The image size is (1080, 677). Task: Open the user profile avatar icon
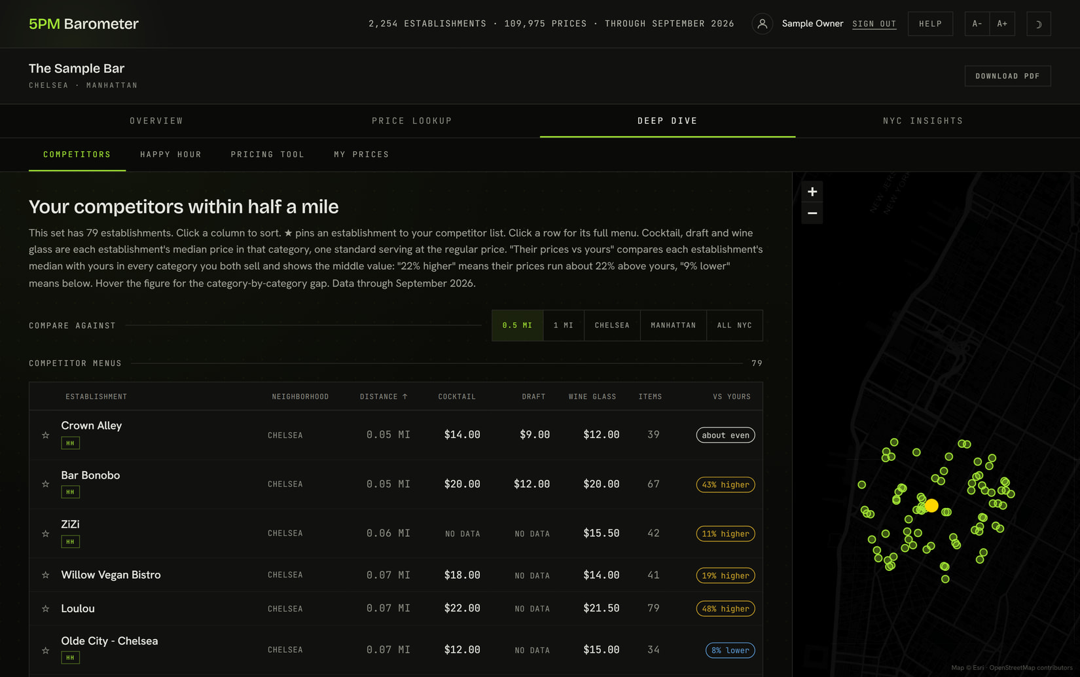[x=762, y=24]
